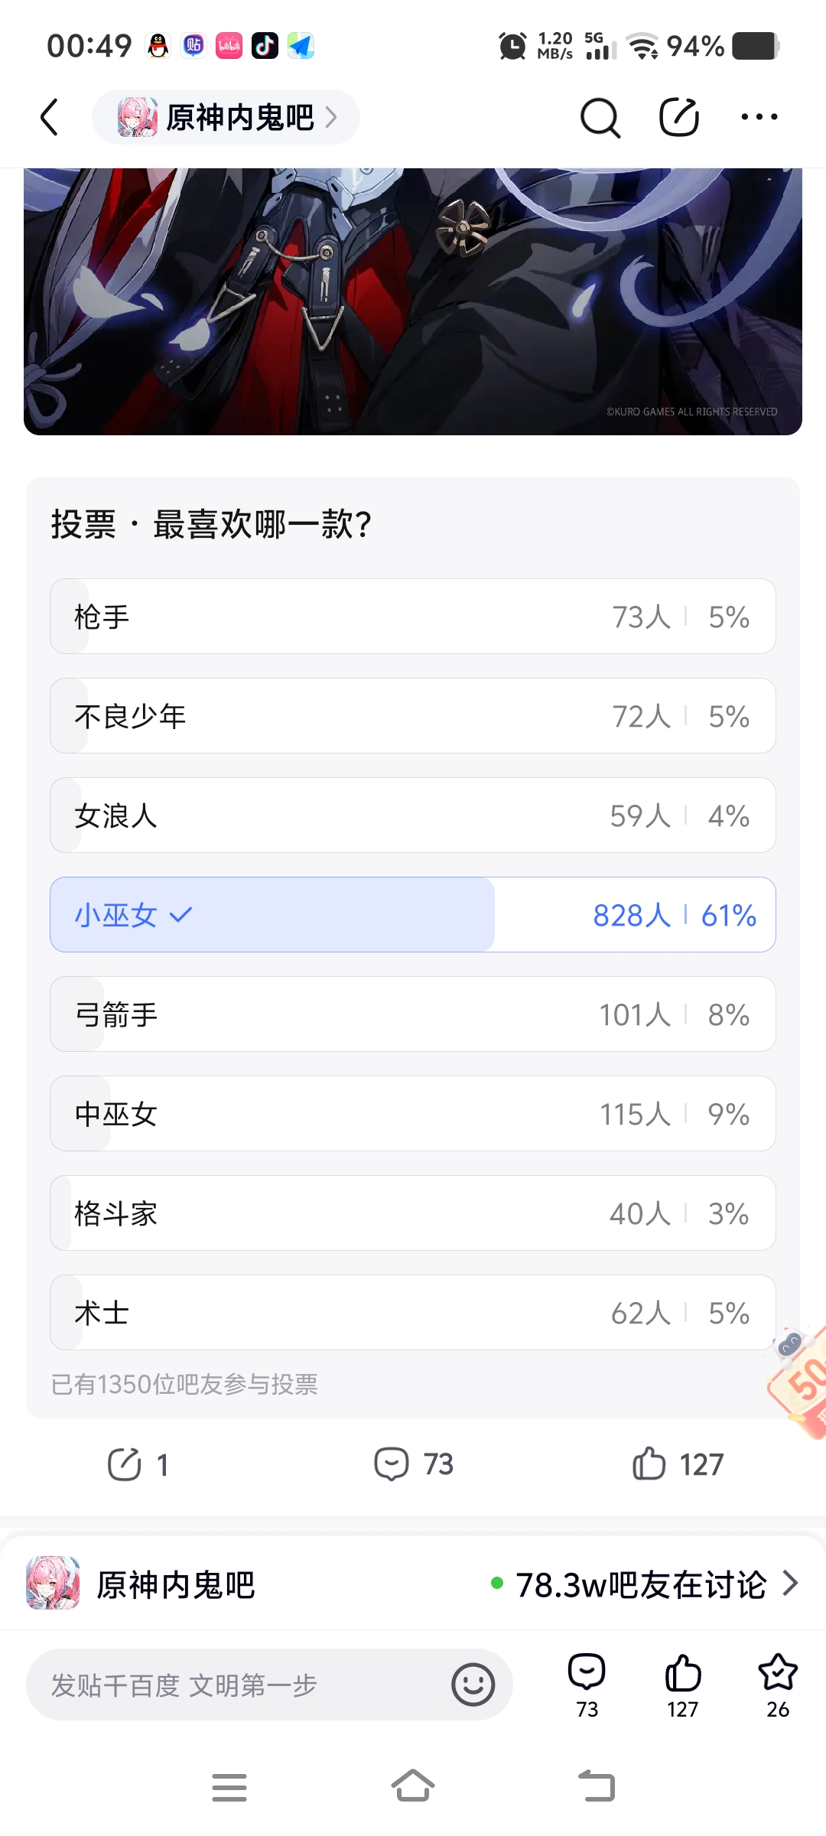Image resolution: width=826 pixels, height=1836 pixels.
Task: Open search with the magnifier icon
Action: pyautogui.click(x=600, y=117)
